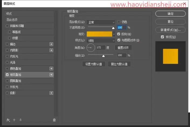Click 复位为默认值 button

[119, 64]
